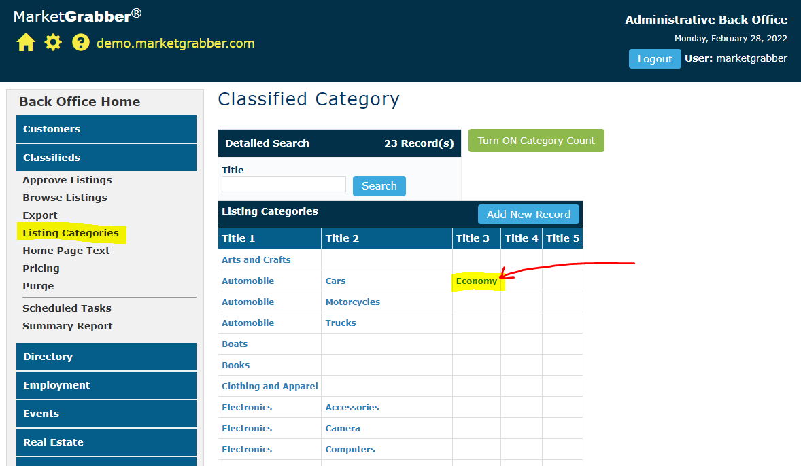This screenshot has width=801, height=466.
Task: Click the Add New Record button
Action: tap(528, 214)
